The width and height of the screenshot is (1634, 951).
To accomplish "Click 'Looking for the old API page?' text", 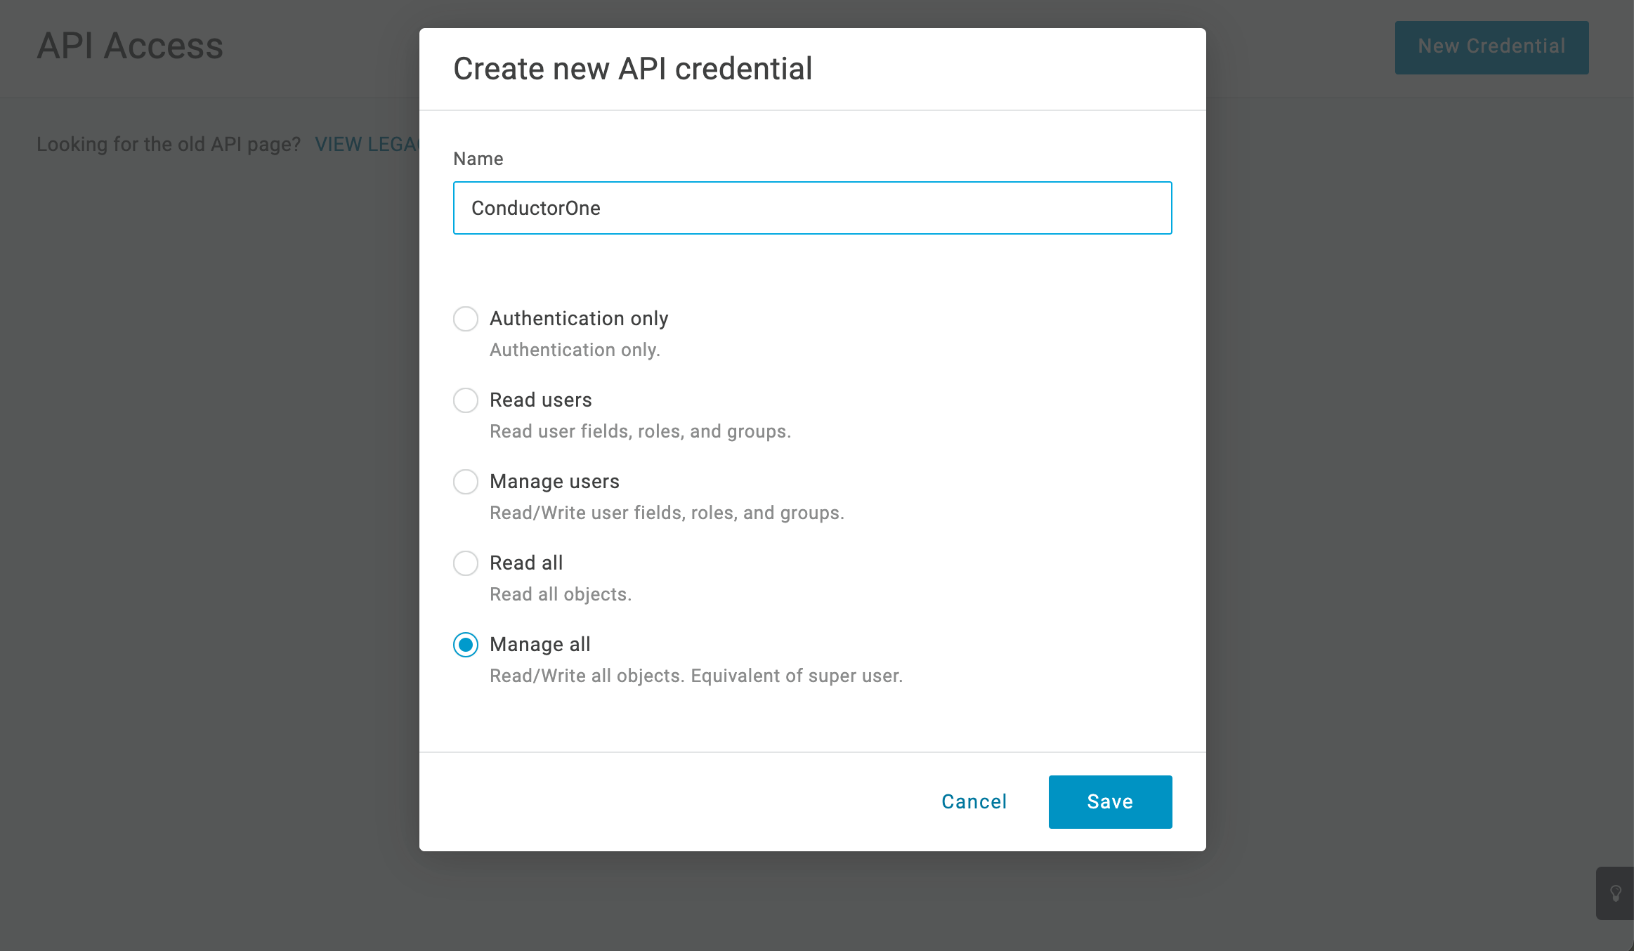I will pos(169,144).
